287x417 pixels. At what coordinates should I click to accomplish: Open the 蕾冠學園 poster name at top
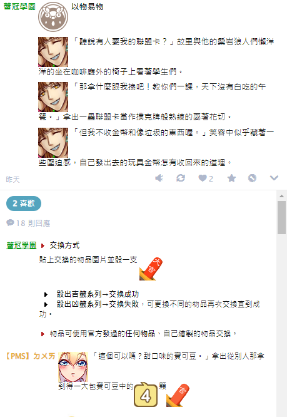click(x=19, y=6)
